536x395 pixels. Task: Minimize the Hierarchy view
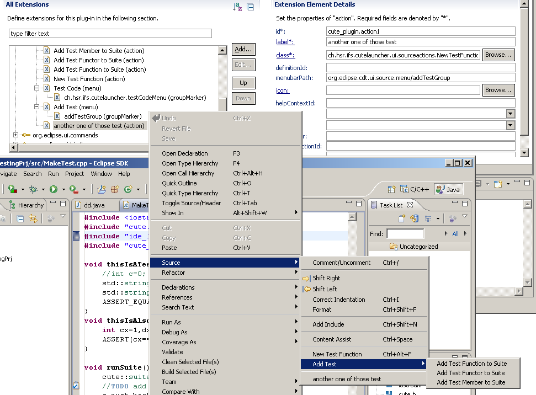click(53, 202)
